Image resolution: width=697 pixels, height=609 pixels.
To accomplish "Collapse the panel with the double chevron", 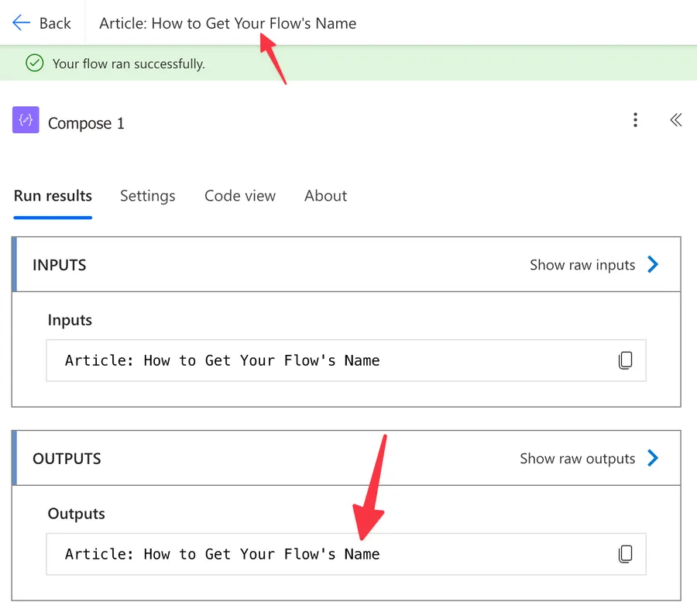I will (675, 120).
